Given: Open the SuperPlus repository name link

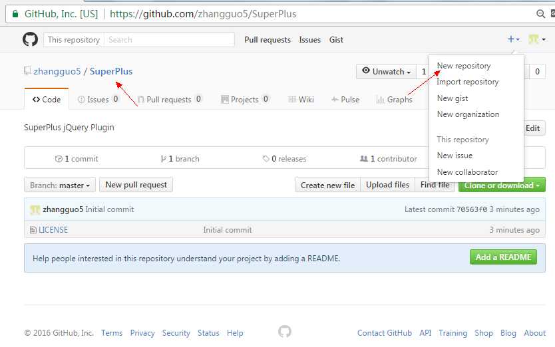Looking at the screenshot, I should coord(111,71).
